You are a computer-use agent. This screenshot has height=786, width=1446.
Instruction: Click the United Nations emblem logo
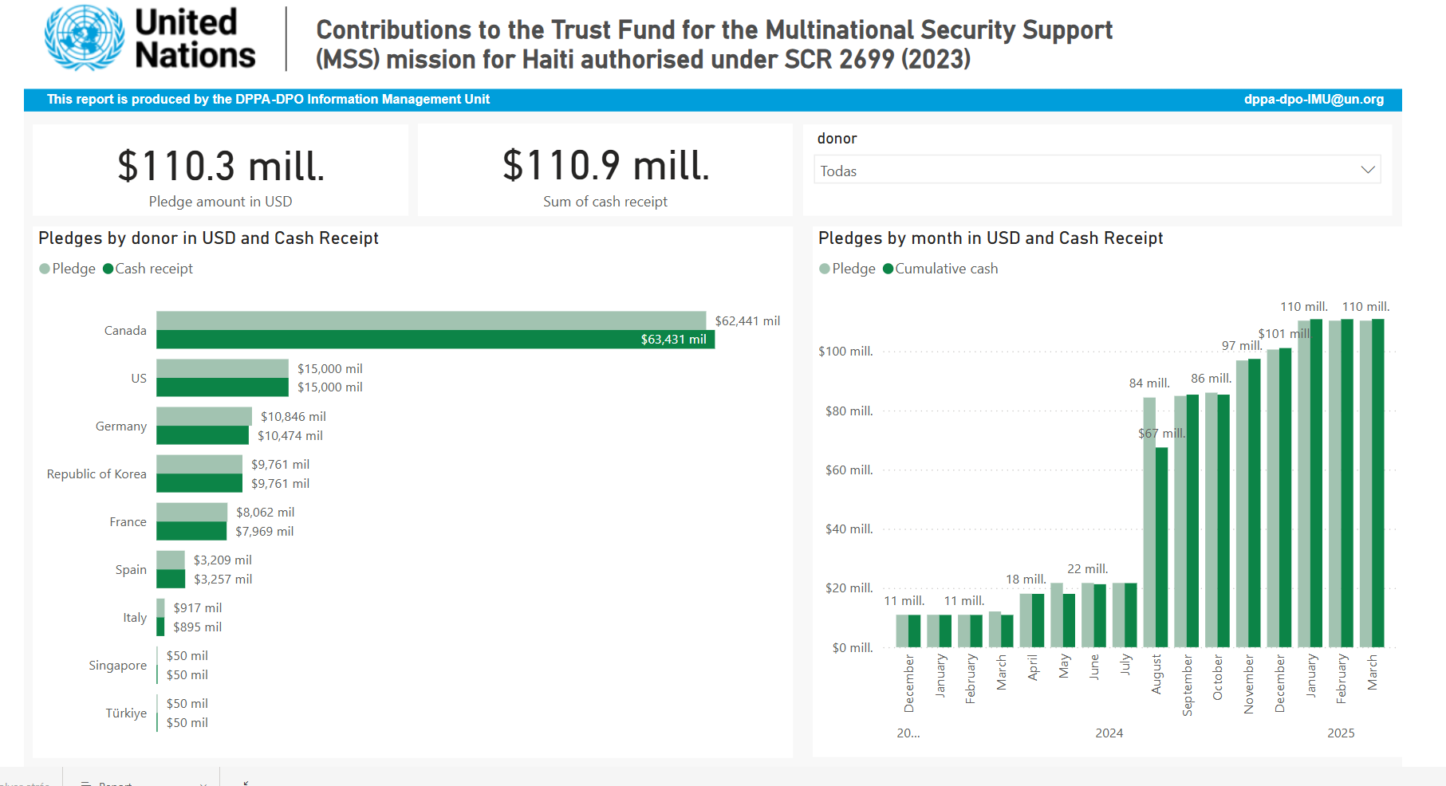pyautogui.click(x=85, y=37)
